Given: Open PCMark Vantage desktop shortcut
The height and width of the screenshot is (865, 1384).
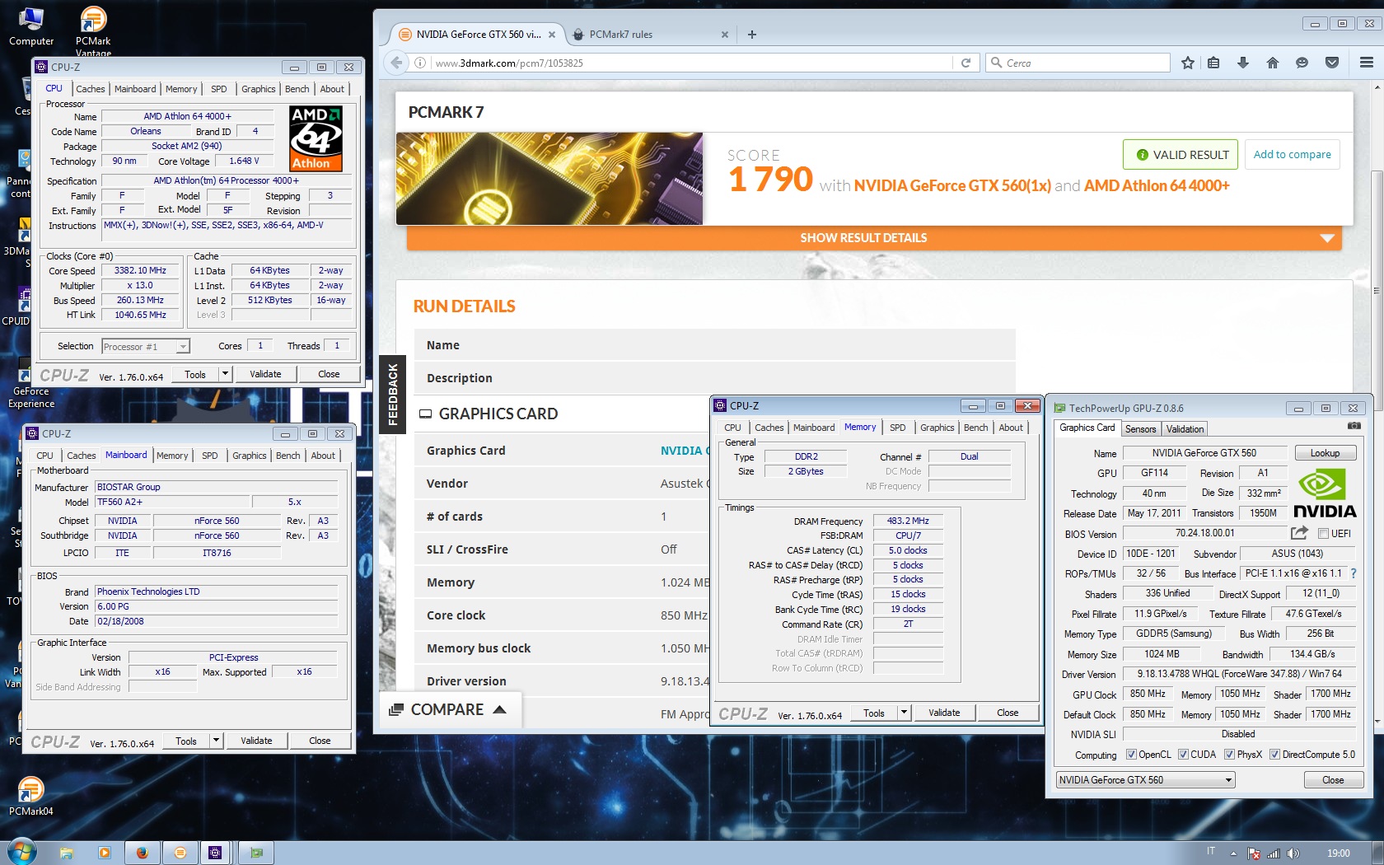Looking at the screenshot, I should [93, 30].
